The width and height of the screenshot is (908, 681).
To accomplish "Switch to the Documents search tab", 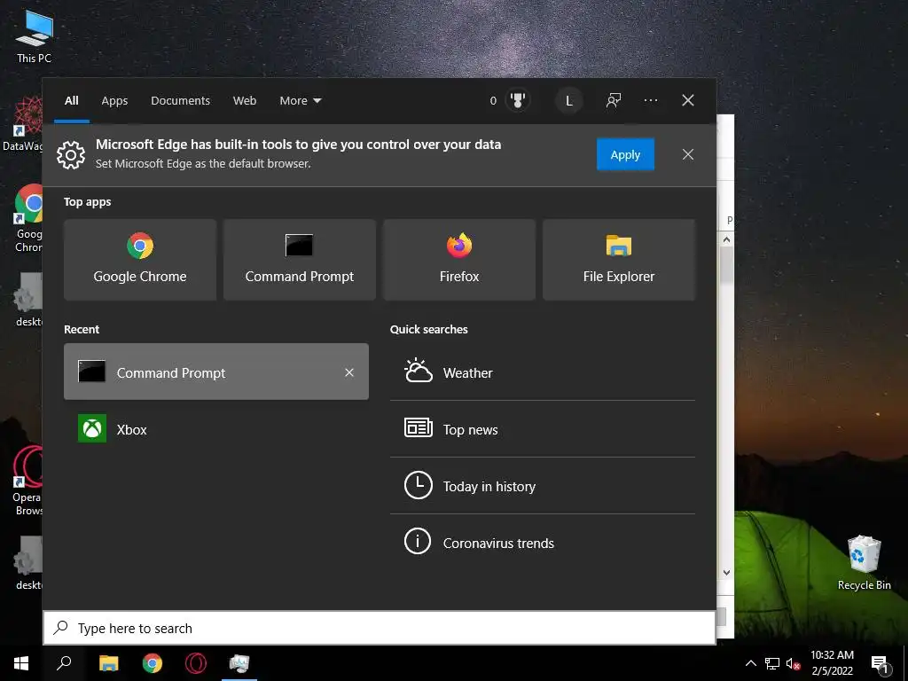I will pyautogui.click(x=180, y=101).
